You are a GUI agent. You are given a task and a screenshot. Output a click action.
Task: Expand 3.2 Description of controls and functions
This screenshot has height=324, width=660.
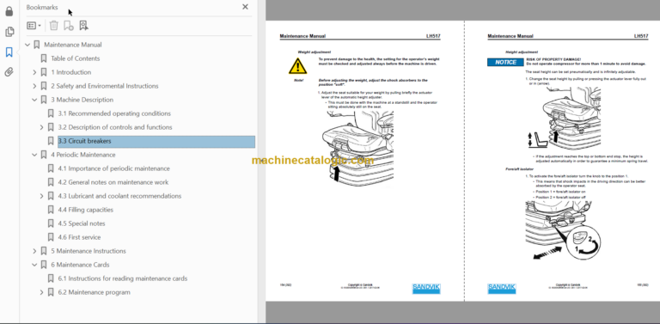point(41,127)
